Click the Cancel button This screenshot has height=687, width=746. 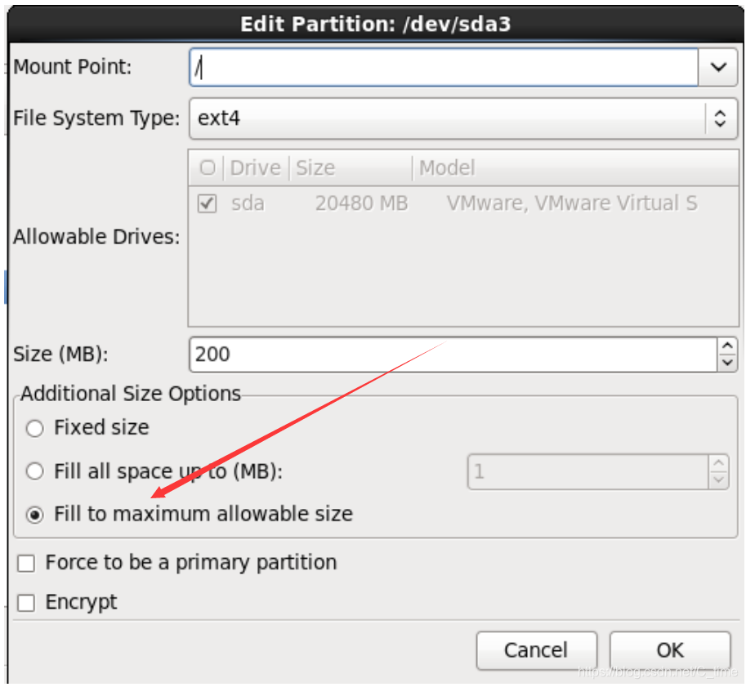pyautogui.click(x=536, y=650)
